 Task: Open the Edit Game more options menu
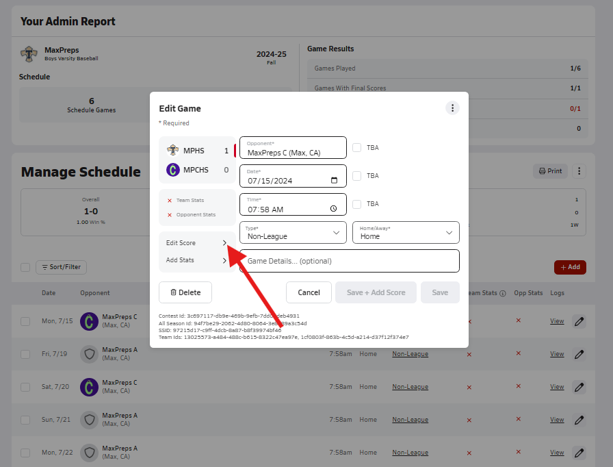pos(452,108)
